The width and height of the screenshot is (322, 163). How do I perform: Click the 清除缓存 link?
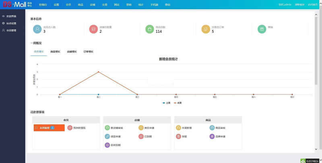299,4
